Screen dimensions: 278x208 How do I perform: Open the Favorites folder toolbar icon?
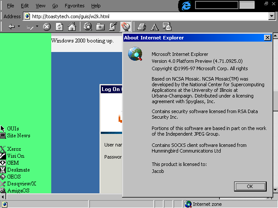tap(100, 27)
